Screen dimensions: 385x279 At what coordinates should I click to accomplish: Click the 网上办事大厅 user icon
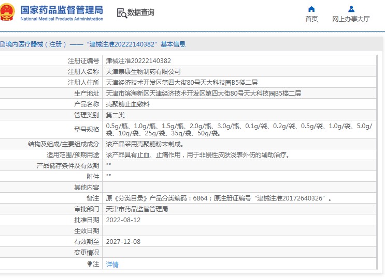pyautogui.click(x=351, y=9)
